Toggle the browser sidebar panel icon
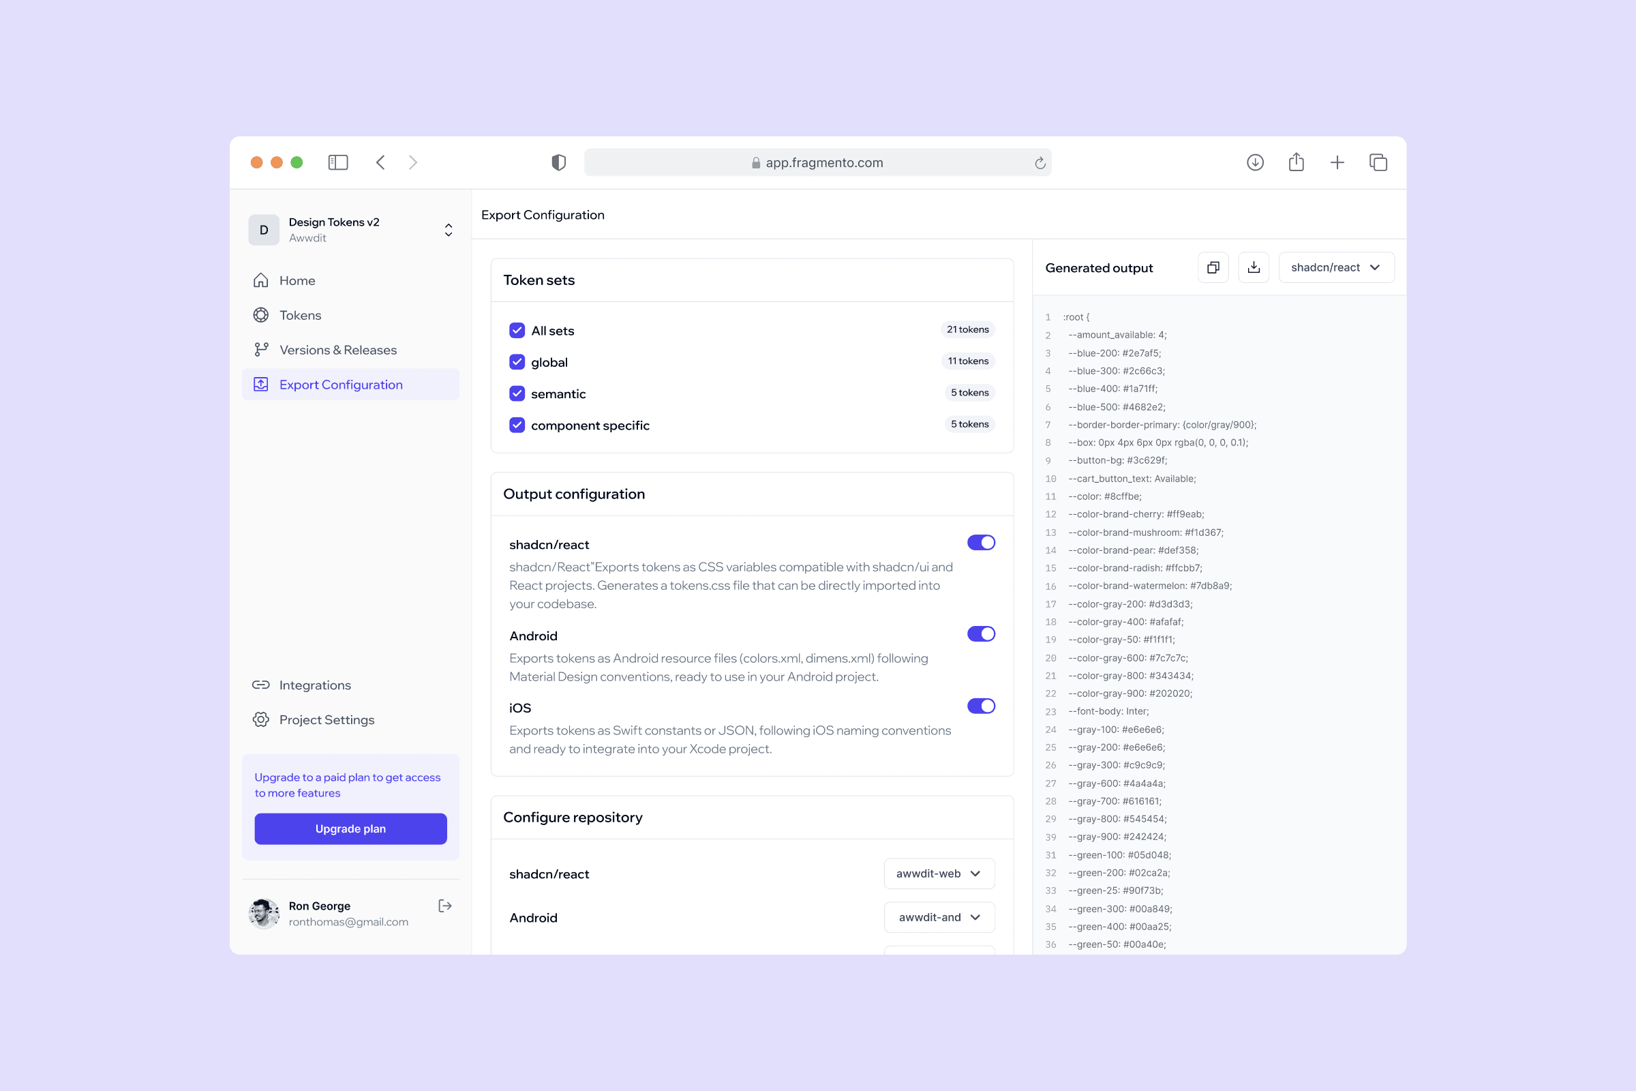Viewport: 1636px width, 1091px height. tap(338, 162)
